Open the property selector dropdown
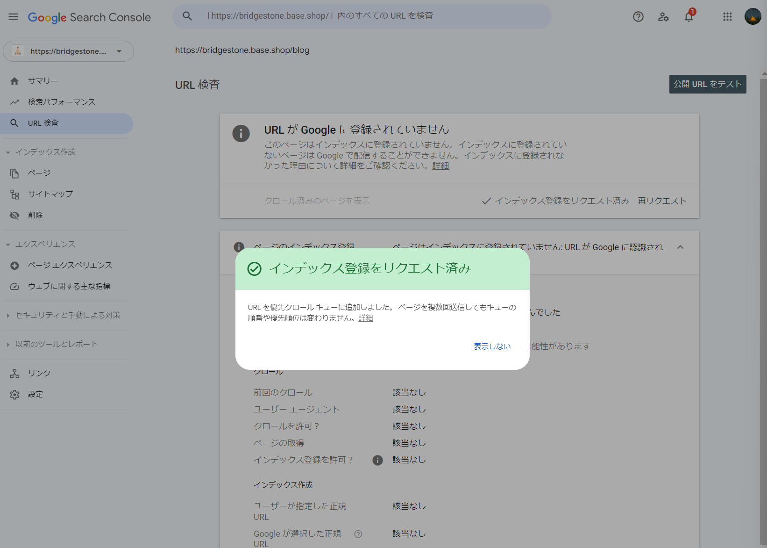Viewport: 767px width, 548px height. (x=68, y=51)
